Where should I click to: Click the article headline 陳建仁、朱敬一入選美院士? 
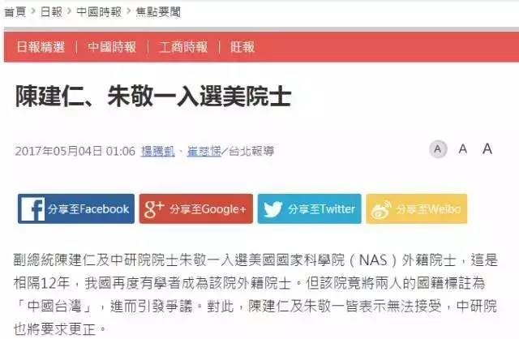153,96
